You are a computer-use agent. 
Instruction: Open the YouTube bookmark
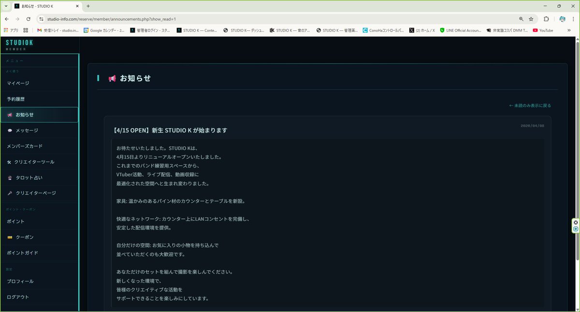[543, 30]
